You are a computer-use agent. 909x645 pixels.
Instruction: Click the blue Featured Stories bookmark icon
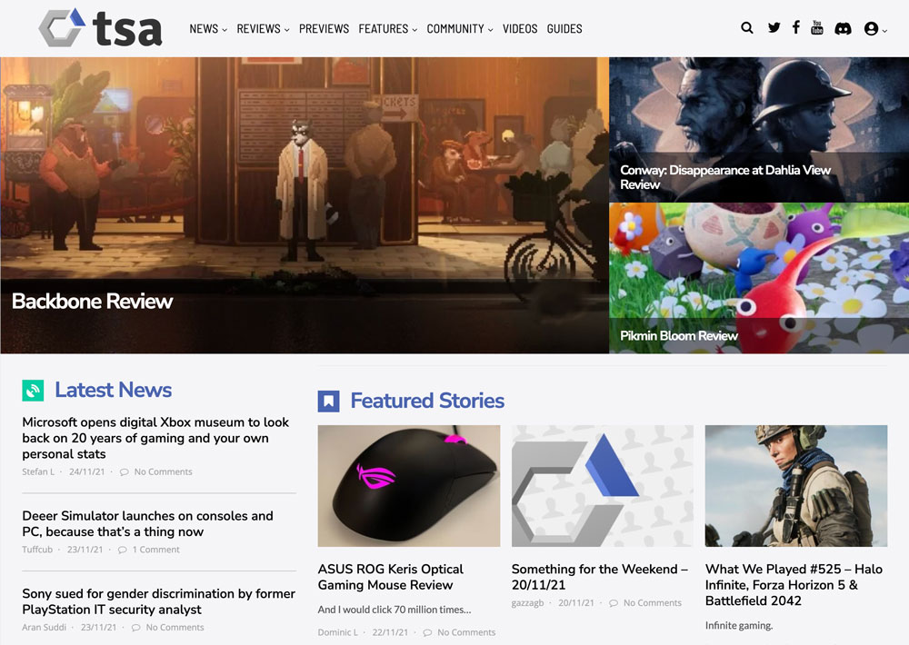[329, 401]
